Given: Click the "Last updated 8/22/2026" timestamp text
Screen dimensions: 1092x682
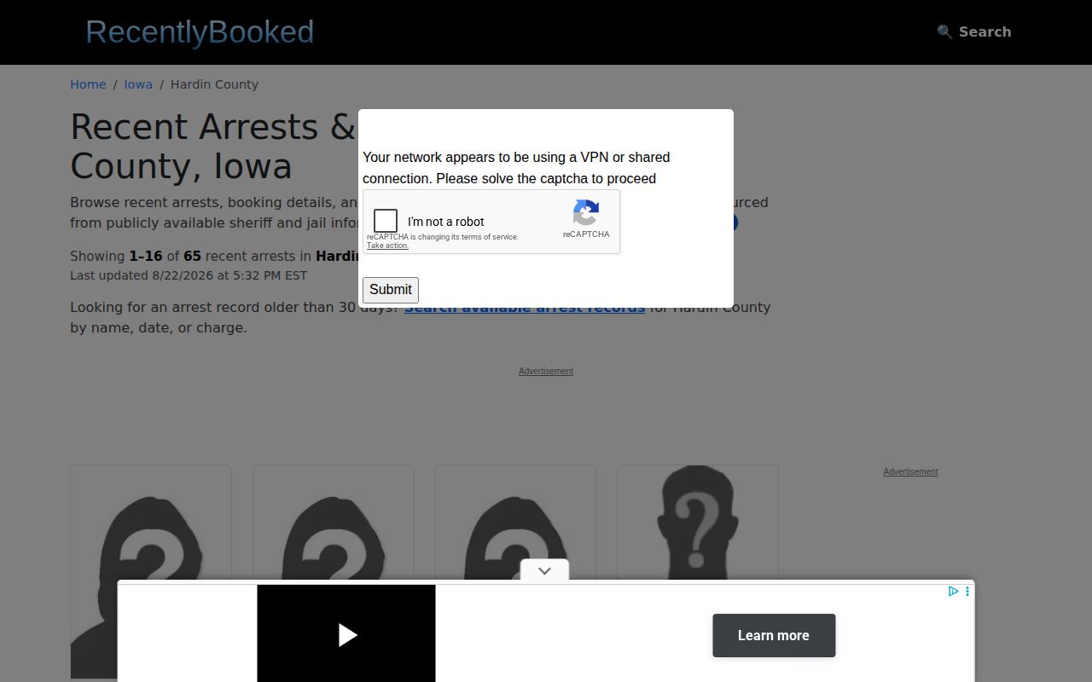Looking at the screenshot, I should pyautogui.click(x=189, y=275).
